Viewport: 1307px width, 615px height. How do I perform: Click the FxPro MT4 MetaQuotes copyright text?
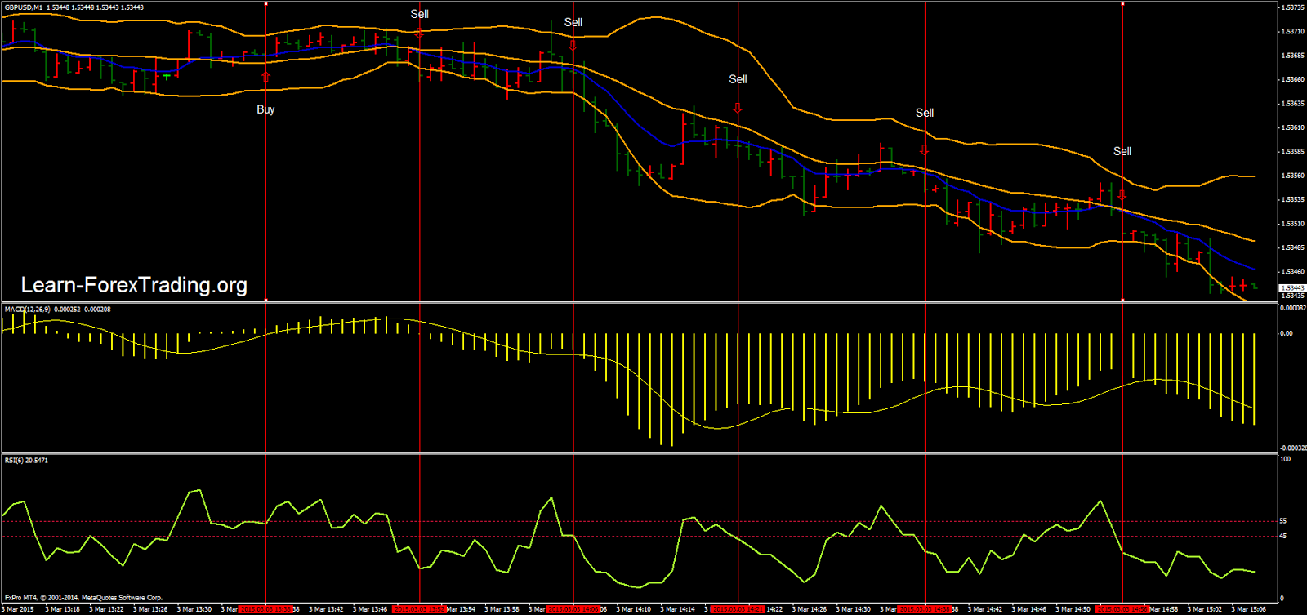[83, 598]
